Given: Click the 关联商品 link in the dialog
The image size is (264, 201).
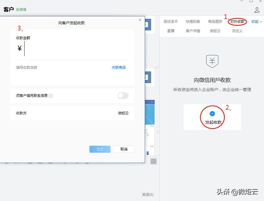Looking at the screenshot, I should [119, 67].
